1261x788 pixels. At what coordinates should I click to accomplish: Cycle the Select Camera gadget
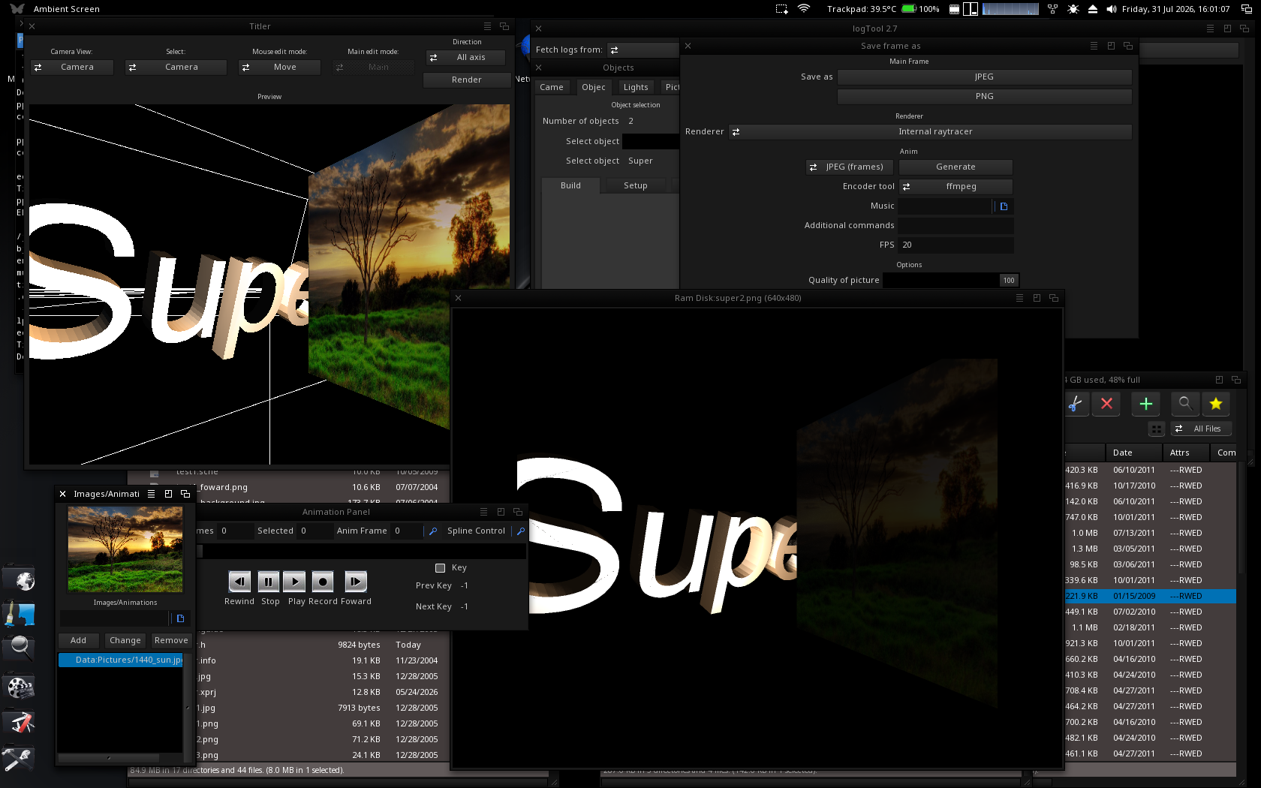[176, 67]
